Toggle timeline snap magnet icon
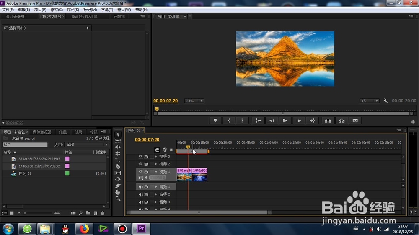The height and width of the screenshot is (235, 419). [x=157, y=150]
